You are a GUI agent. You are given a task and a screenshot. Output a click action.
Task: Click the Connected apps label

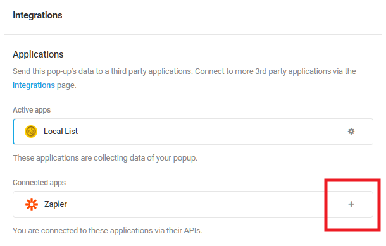coord(39,183)
